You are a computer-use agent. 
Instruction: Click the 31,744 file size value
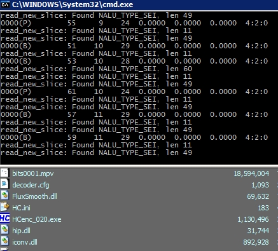click(258, 231)
